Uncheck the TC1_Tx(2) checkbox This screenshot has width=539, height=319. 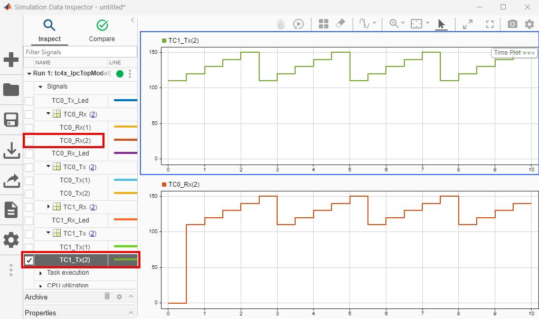click(x=29, y=260)
